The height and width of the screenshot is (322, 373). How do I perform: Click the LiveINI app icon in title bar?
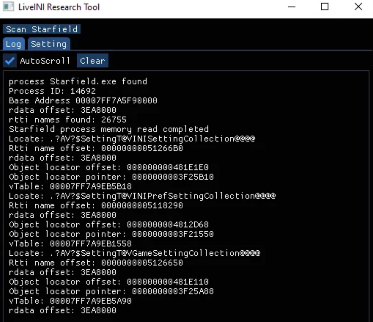(8, 7)
